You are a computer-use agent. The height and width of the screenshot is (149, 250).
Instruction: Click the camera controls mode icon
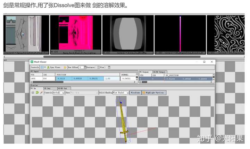pos(42,67)
